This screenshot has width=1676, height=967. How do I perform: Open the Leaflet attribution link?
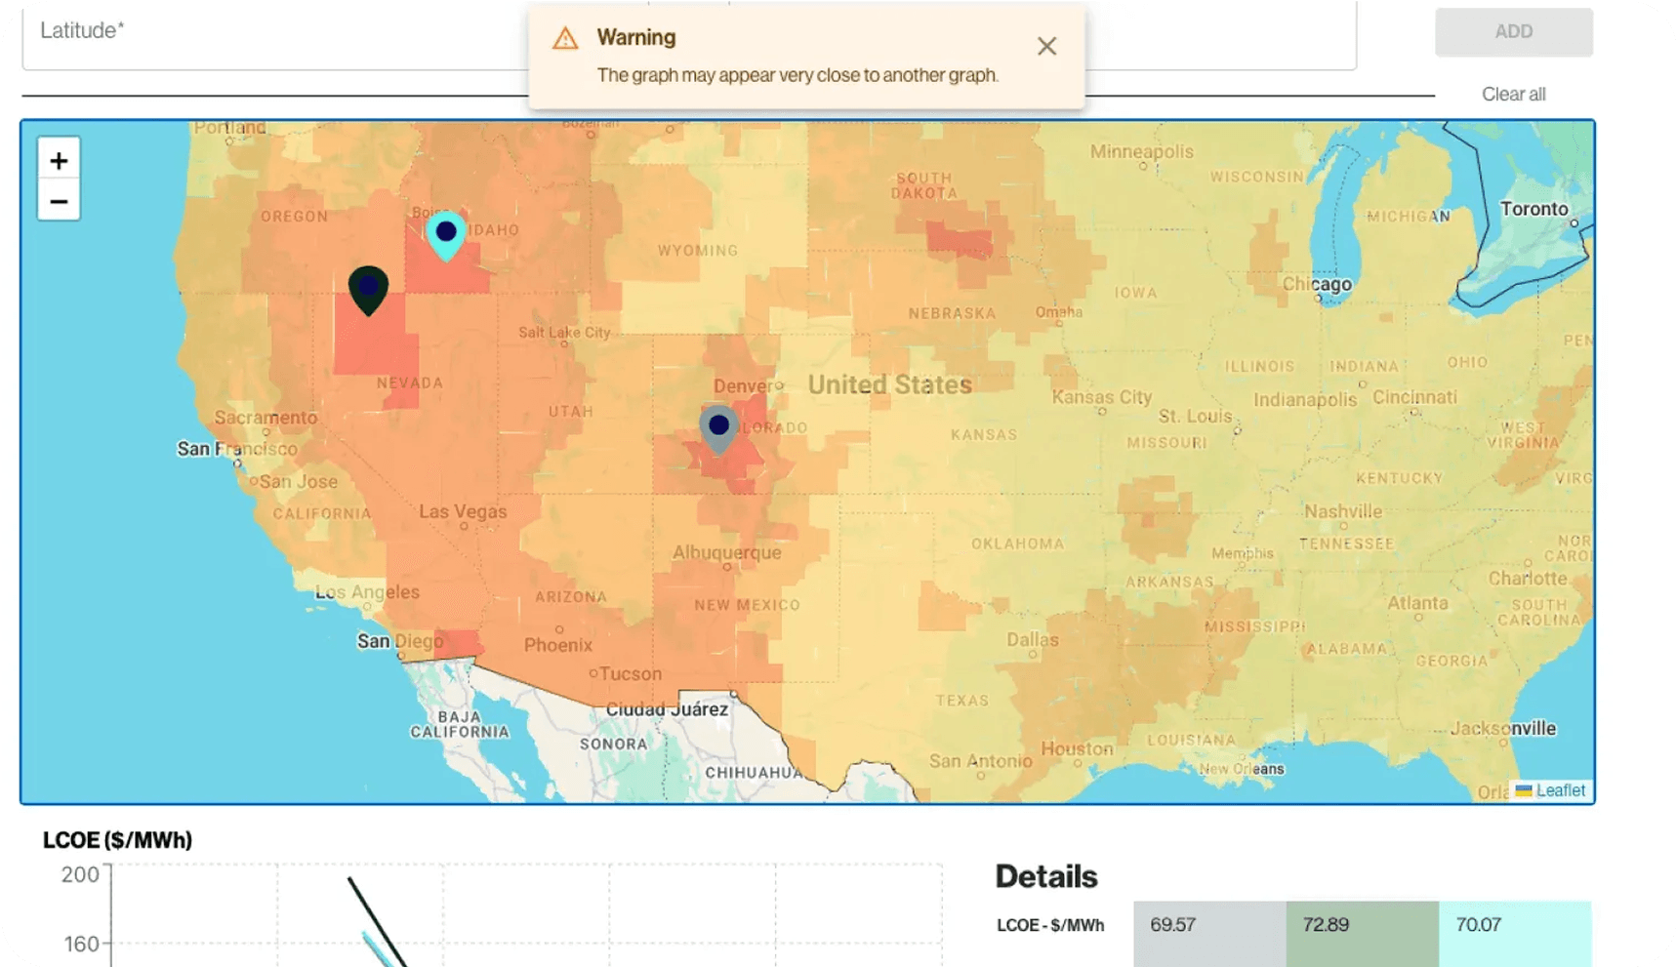click(1559, 790)
